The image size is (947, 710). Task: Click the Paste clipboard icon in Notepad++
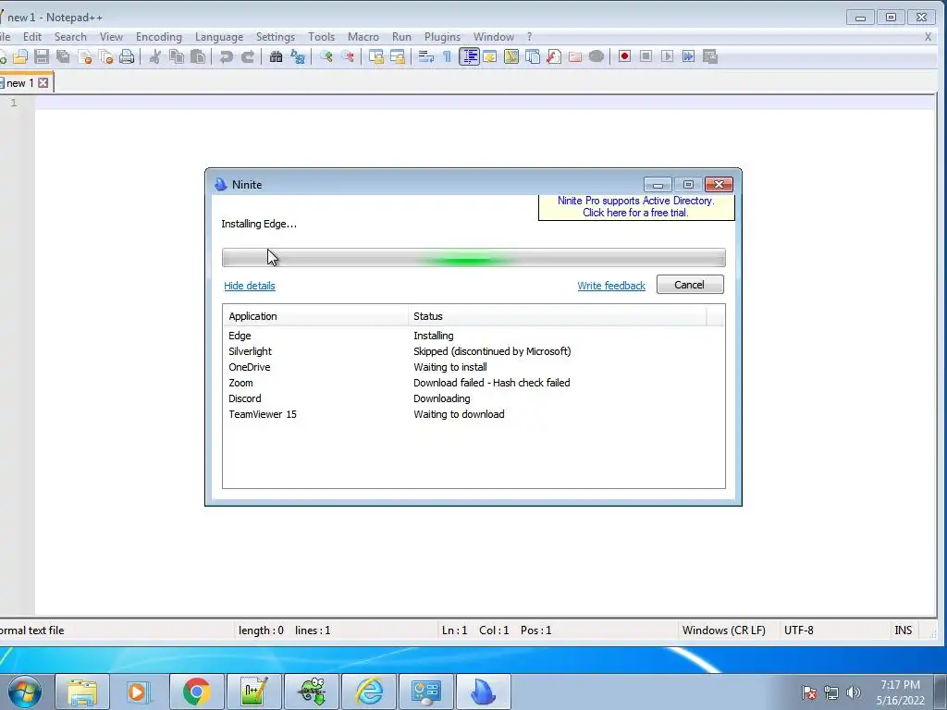coord(198,56)
